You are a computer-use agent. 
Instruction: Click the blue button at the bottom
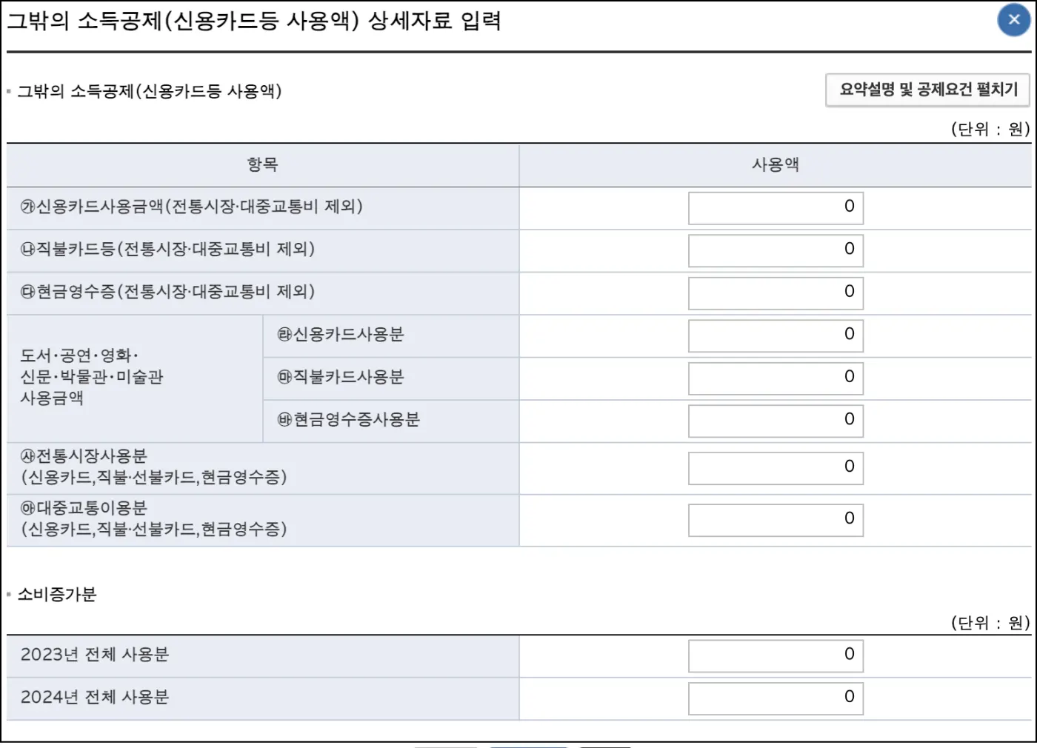coord(527,745)
